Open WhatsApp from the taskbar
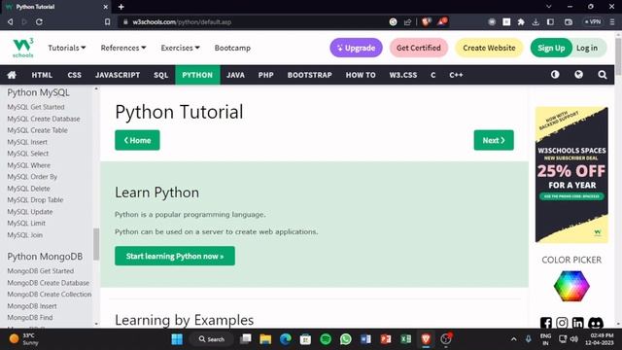The width and height of the screenshot is (622, 350). coord(346,339)
